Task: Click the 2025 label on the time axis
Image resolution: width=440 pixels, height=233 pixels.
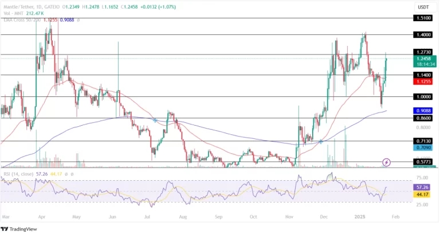Action: click(360, 217)
